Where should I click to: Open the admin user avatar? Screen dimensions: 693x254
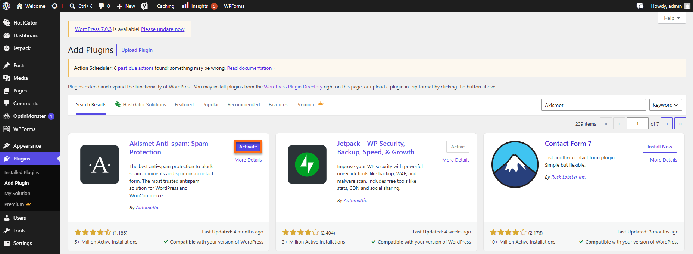point(687,6)
